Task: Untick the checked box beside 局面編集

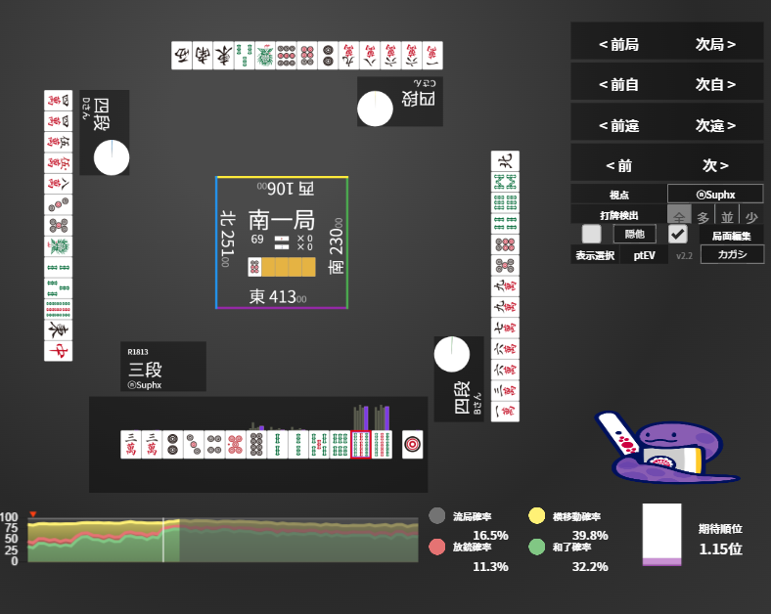Action: pos(678,234)
